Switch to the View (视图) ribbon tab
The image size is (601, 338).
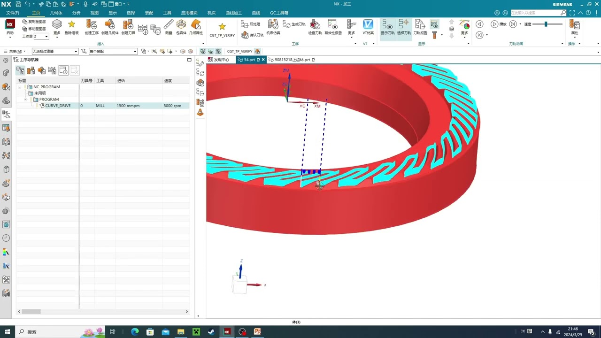point(94,13)
